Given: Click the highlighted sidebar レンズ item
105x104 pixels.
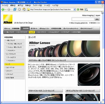Looking at the screenshot, I should (x=14, y=64).
